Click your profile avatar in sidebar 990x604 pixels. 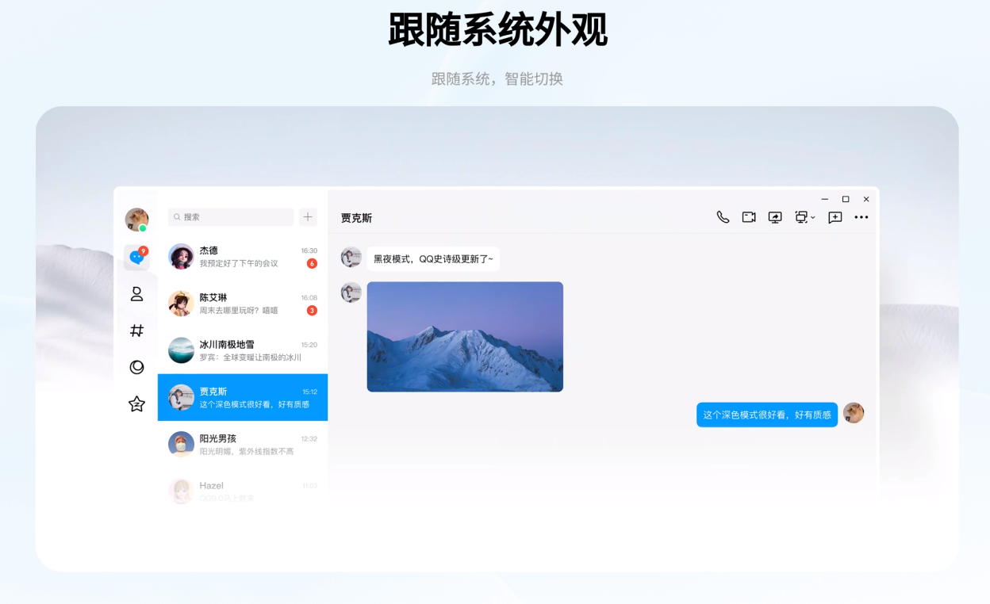pos(136,220)
